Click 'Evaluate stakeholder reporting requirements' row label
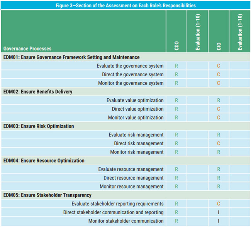251x227 pixels. click(117, 203)
